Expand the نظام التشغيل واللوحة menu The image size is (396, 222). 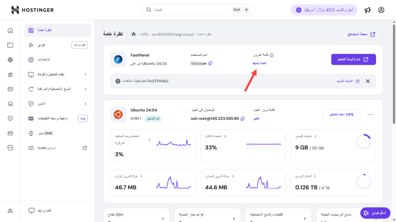pos(85,74)
